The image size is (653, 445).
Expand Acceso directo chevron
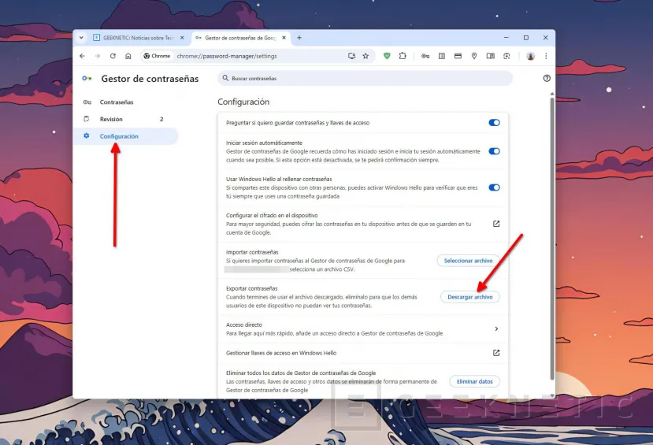(x=496, y=329)
